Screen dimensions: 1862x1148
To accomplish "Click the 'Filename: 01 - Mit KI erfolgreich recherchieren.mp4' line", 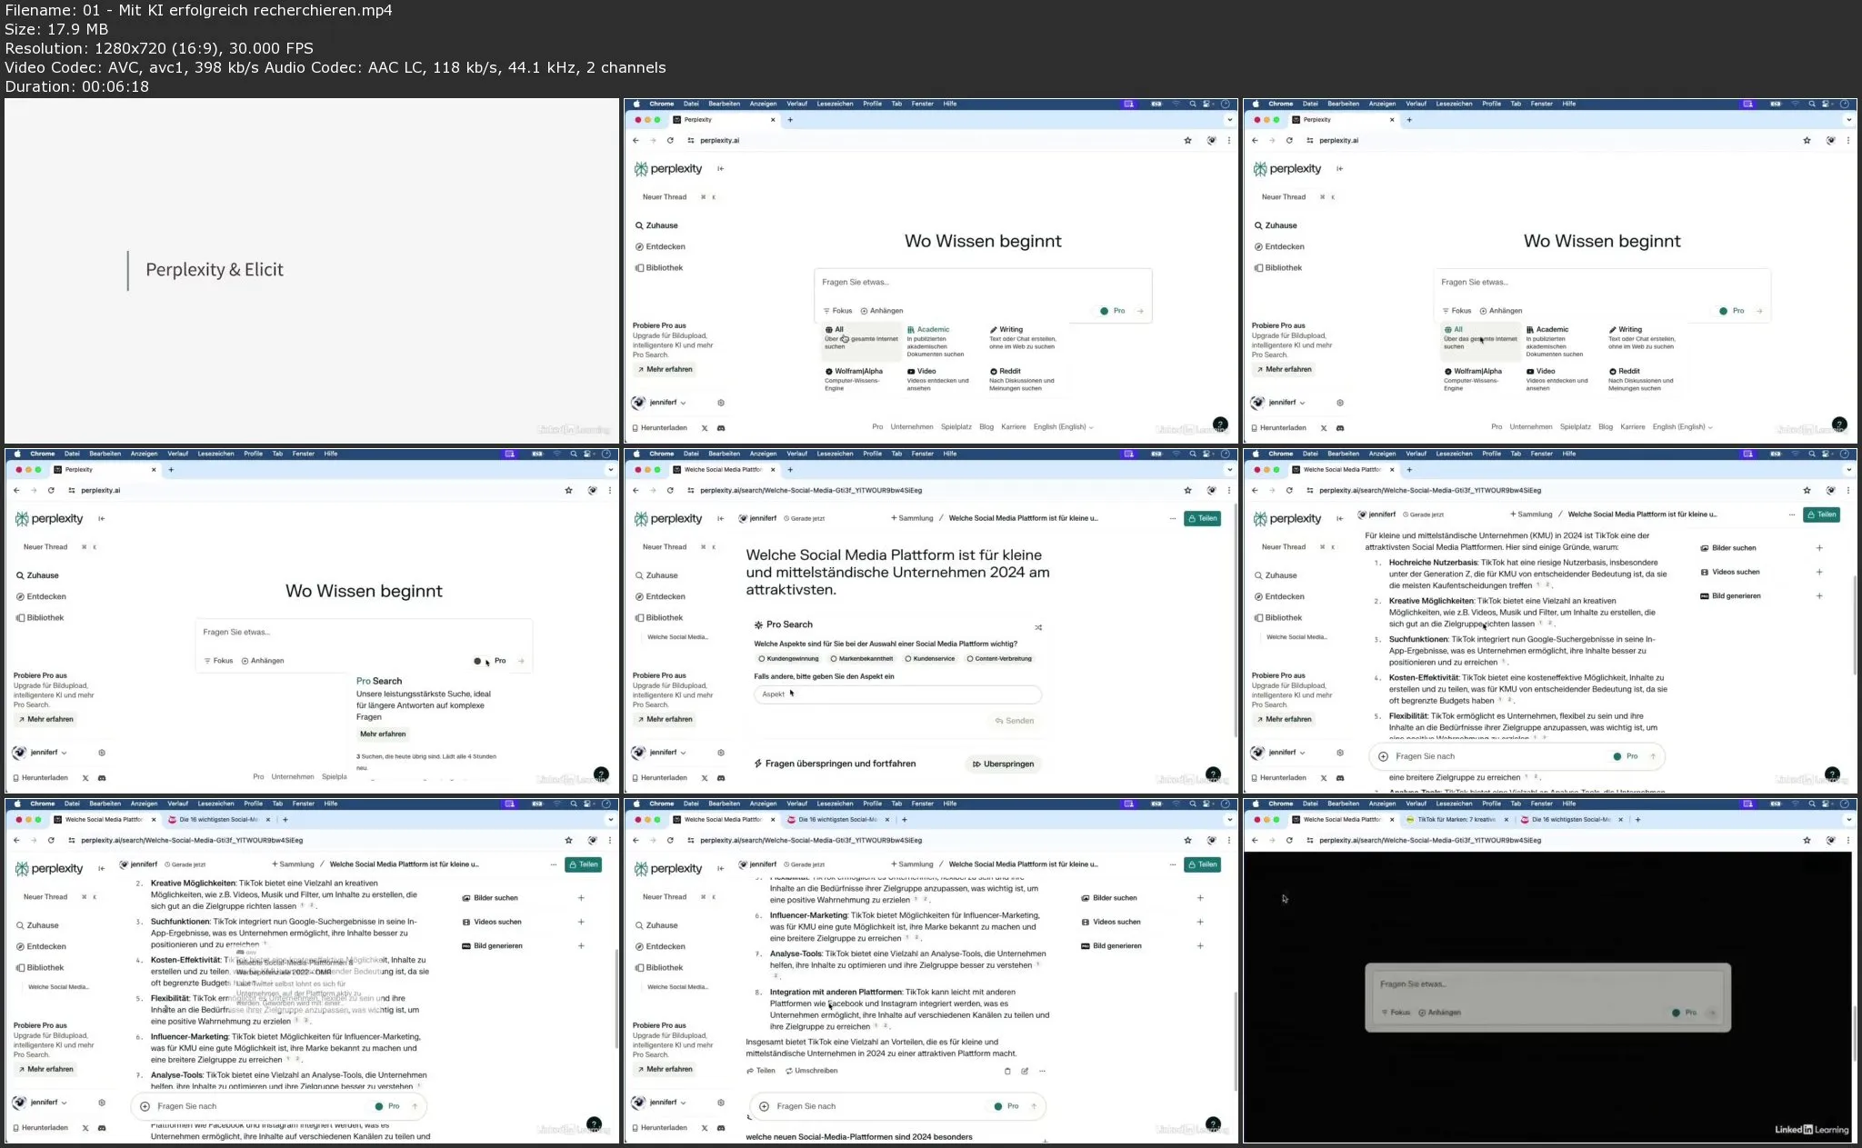I will [x=199, y=10].
